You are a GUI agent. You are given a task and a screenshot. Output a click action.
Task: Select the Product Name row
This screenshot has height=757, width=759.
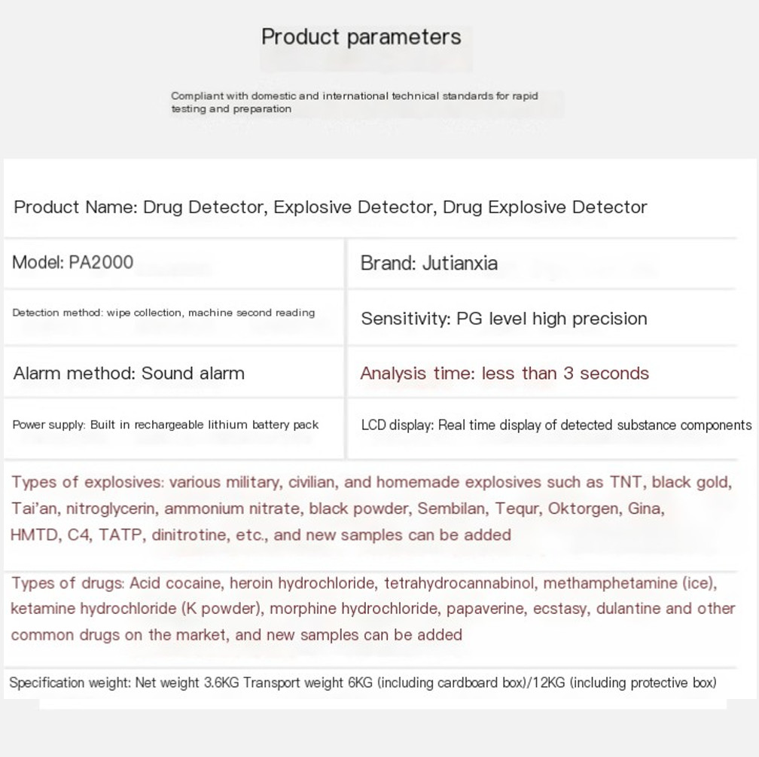click(x=331, y=207)
